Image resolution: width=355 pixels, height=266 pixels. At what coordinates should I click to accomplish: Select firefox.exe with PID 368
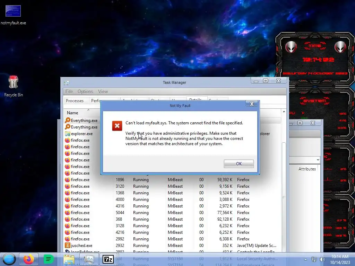[172, 219]
